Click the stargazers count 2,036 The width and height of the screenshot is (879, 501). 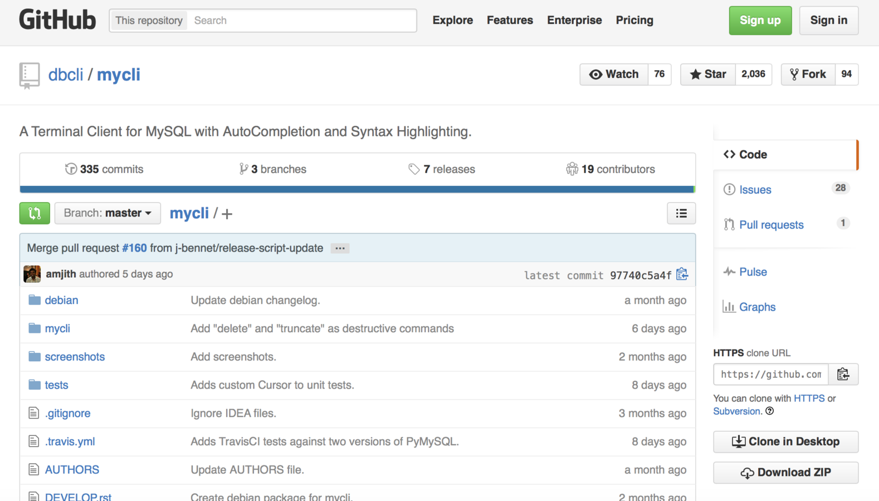754,74
